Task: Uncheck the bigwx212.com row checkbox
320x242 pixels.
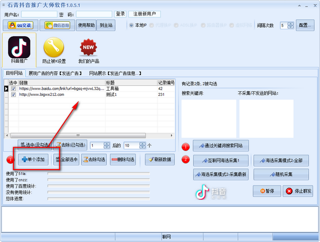Action: click(x=13, y=95)
